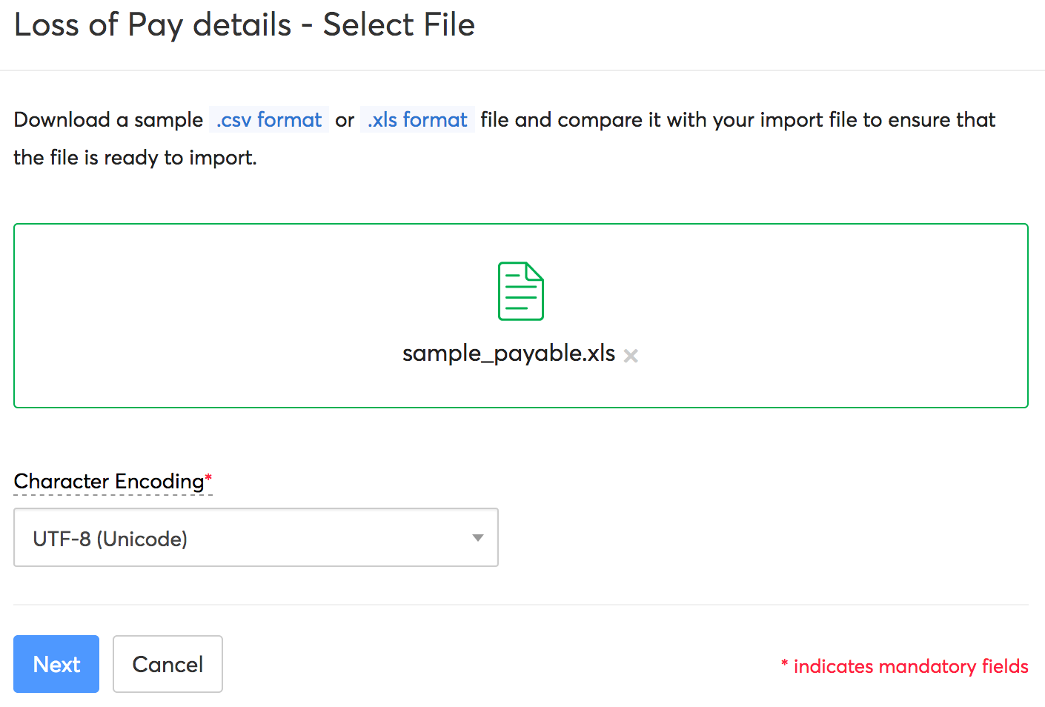Image resolution: width=1045 pixels, height=707 pixels.
Task: Select the file preview thumbnail above the filename
Action: click(521, 291)
